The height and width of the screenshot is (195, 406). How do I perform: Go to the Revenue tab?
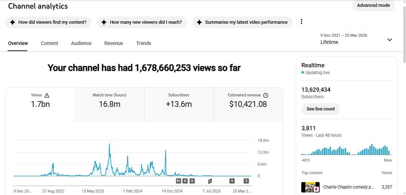pos(113,43)
